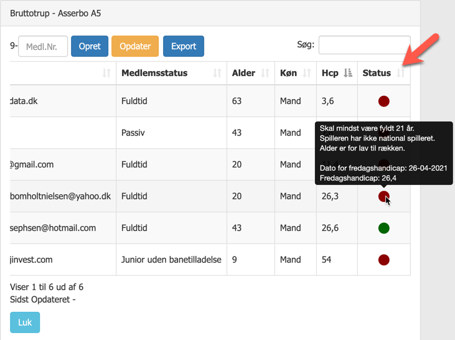
Task: Click the Alder column sort arrows
Action: click(x=265, y=73)
